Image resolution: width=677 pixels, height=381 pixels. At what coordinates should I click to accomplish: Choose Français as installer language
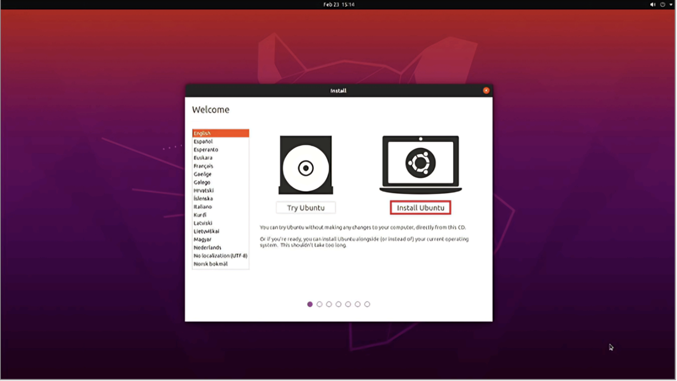tap(203, 166)
